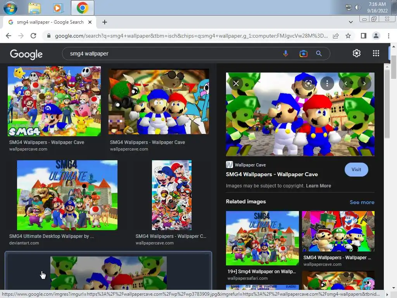The image size is (397, 298).
Task: Open the large Mario and SMG4 preview image
Action: tap(300, 114)
